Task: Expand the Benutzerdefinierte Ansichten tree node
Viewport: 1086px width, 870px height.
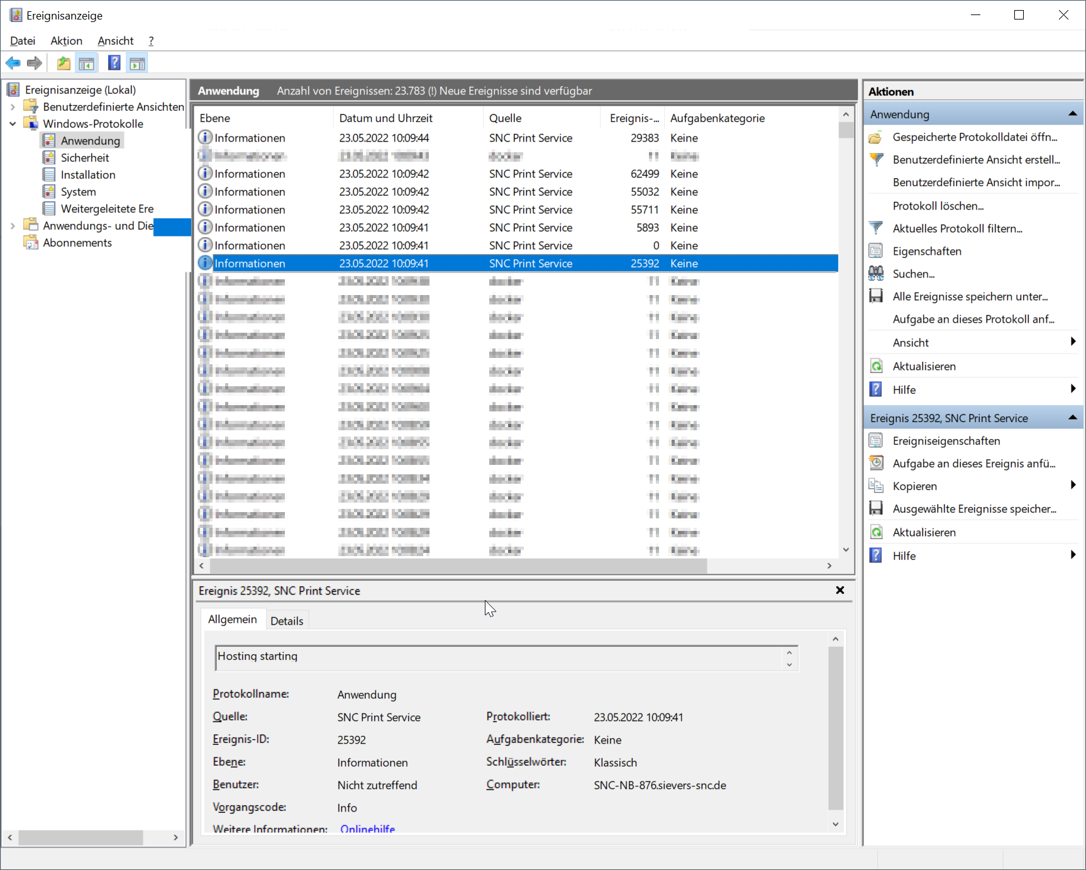Action: coord(13,107)
